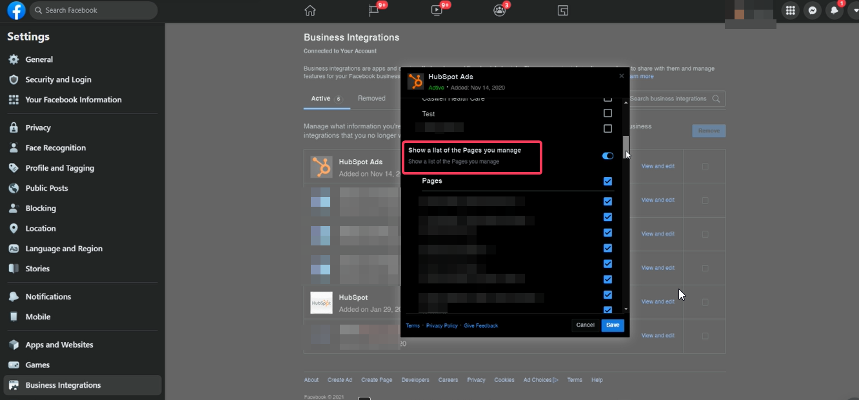Click the Stories book icon
Image resolution: width=859 pixels, height=400 pixels.
(x=14, y=269)
